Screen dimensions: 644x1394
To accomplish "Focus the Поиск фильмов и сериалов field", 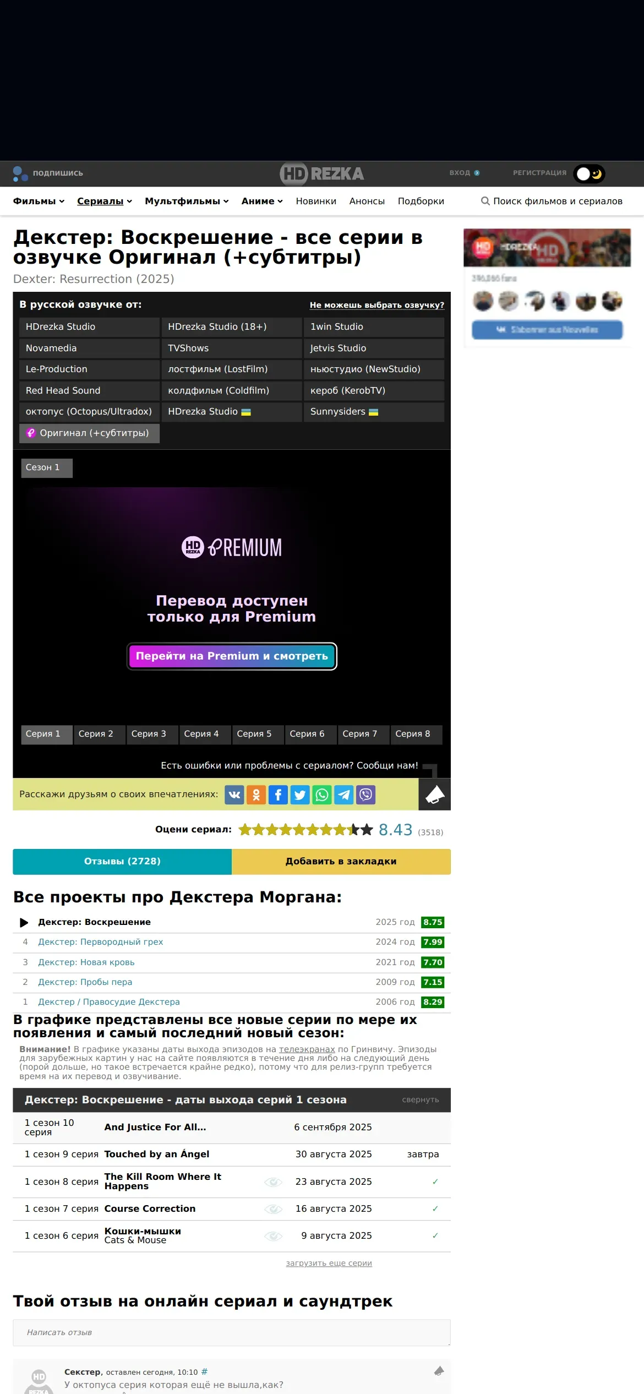I will pyautogui.click(x=558, y=202).
